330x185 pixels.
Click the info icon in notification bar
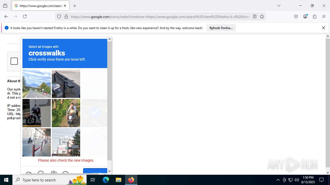pyautogui.click(x=7, y=28)
